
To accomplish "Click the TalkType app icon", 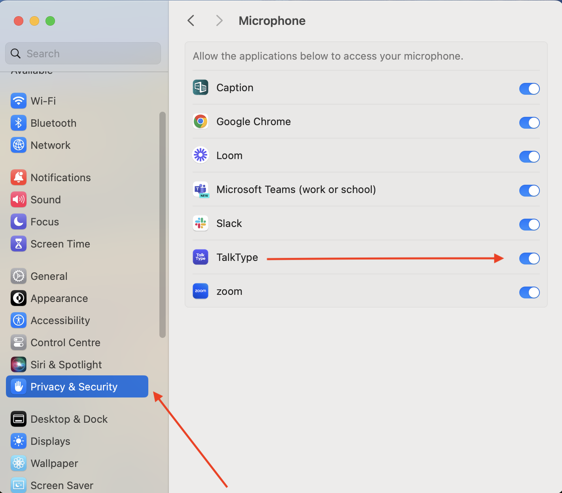I will 201,257.
